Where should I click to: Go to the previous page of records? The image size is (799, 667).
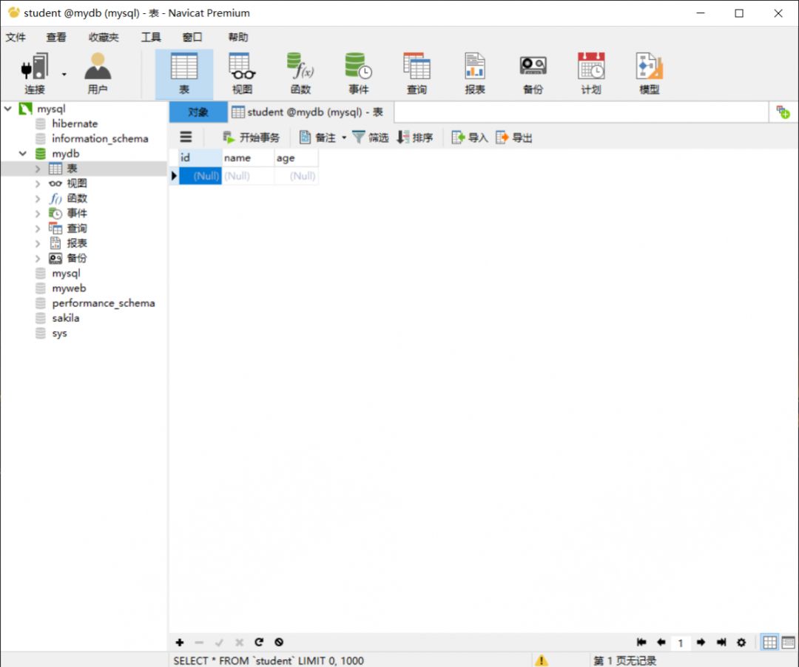661,642
